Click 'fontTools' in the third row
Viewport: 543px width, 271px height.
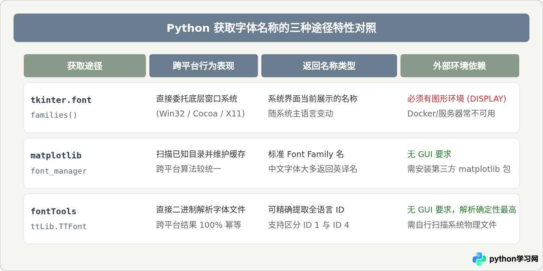53,211
